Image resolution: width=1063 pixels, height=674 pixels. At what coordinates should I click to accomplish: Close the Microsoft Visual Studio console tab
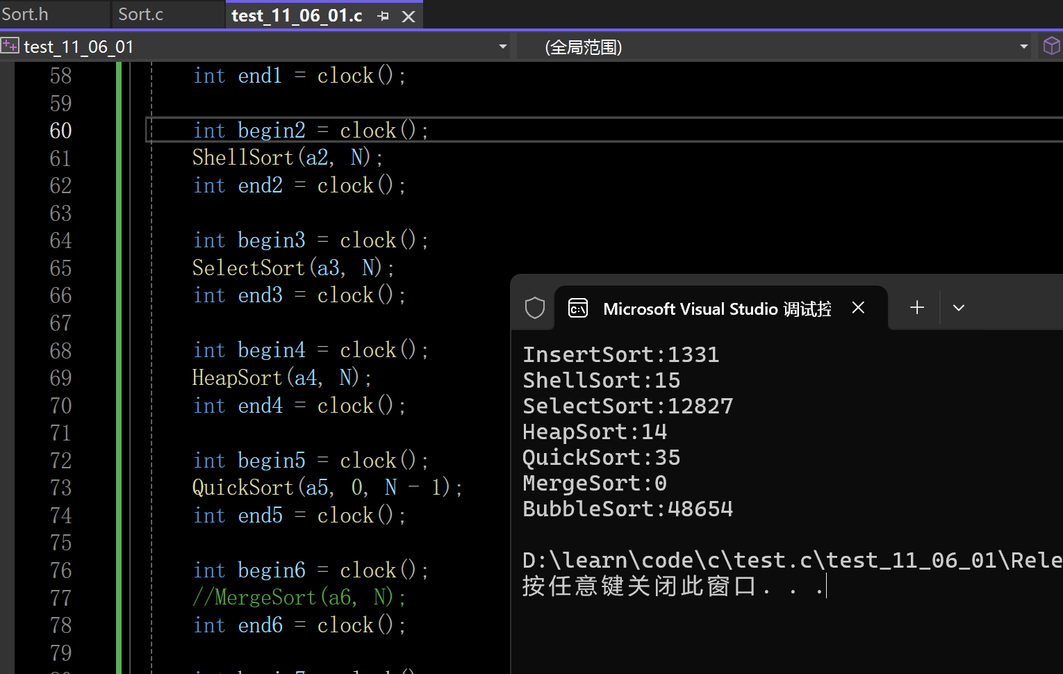tap(858, 307)
